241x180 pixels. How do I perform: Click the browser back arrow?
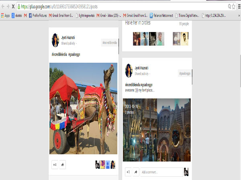point(3,6)
